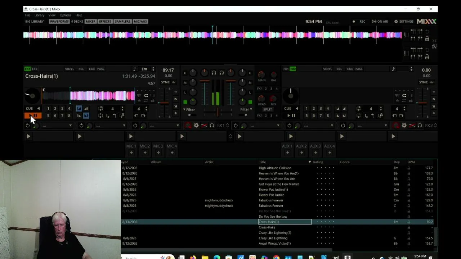Image resolution: width=461 pixels, height=259 pixels.
Task: Trigger hotcue 8 on deck 1
Action: coord(69,115)
